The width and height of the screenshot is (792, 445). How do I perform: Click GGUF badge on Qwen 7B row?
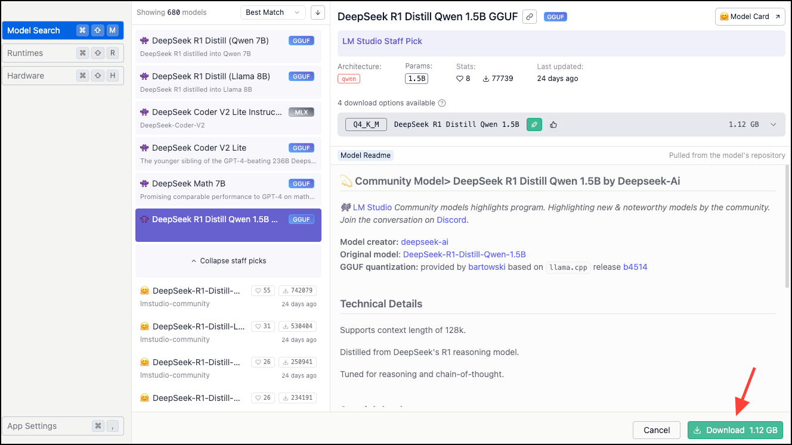click(301, 41)
